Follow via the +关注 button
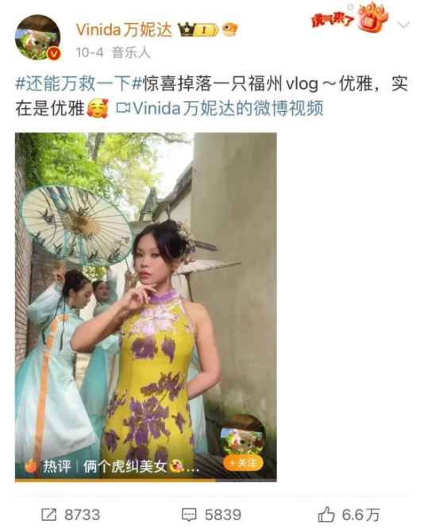424x528 pixels. [243, 463]
